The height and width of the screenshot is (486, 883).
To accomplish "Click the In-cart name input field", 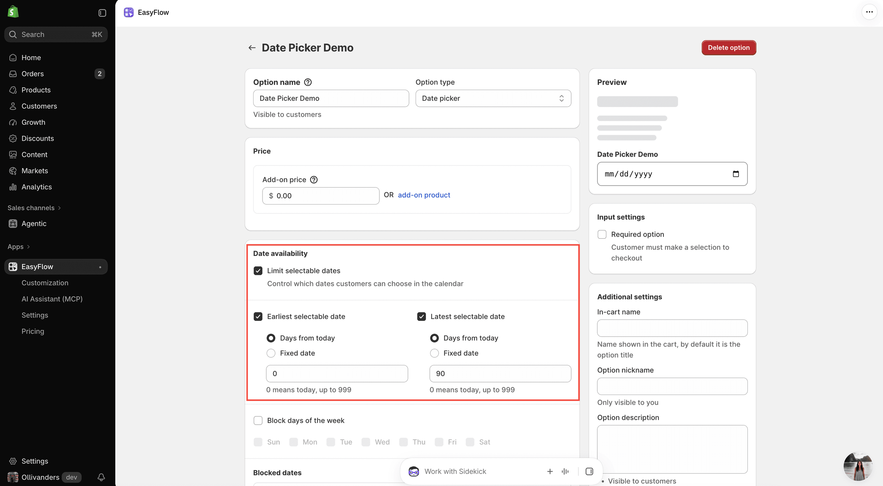I will tap(672, 328).
